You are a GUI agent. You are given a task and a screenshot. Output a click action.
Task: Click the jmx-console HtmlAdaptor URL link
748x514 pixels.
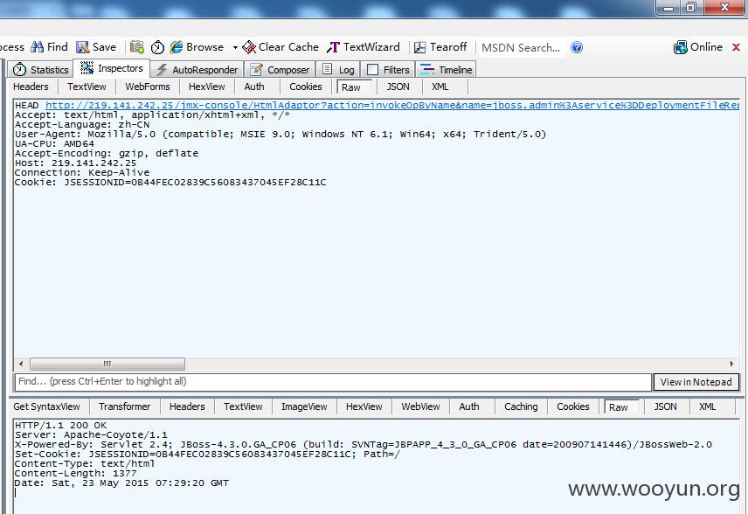pos(392,105)
